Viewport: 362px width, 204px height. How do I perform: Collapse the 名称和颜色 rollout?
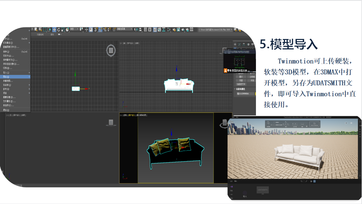tap(235, 89)
